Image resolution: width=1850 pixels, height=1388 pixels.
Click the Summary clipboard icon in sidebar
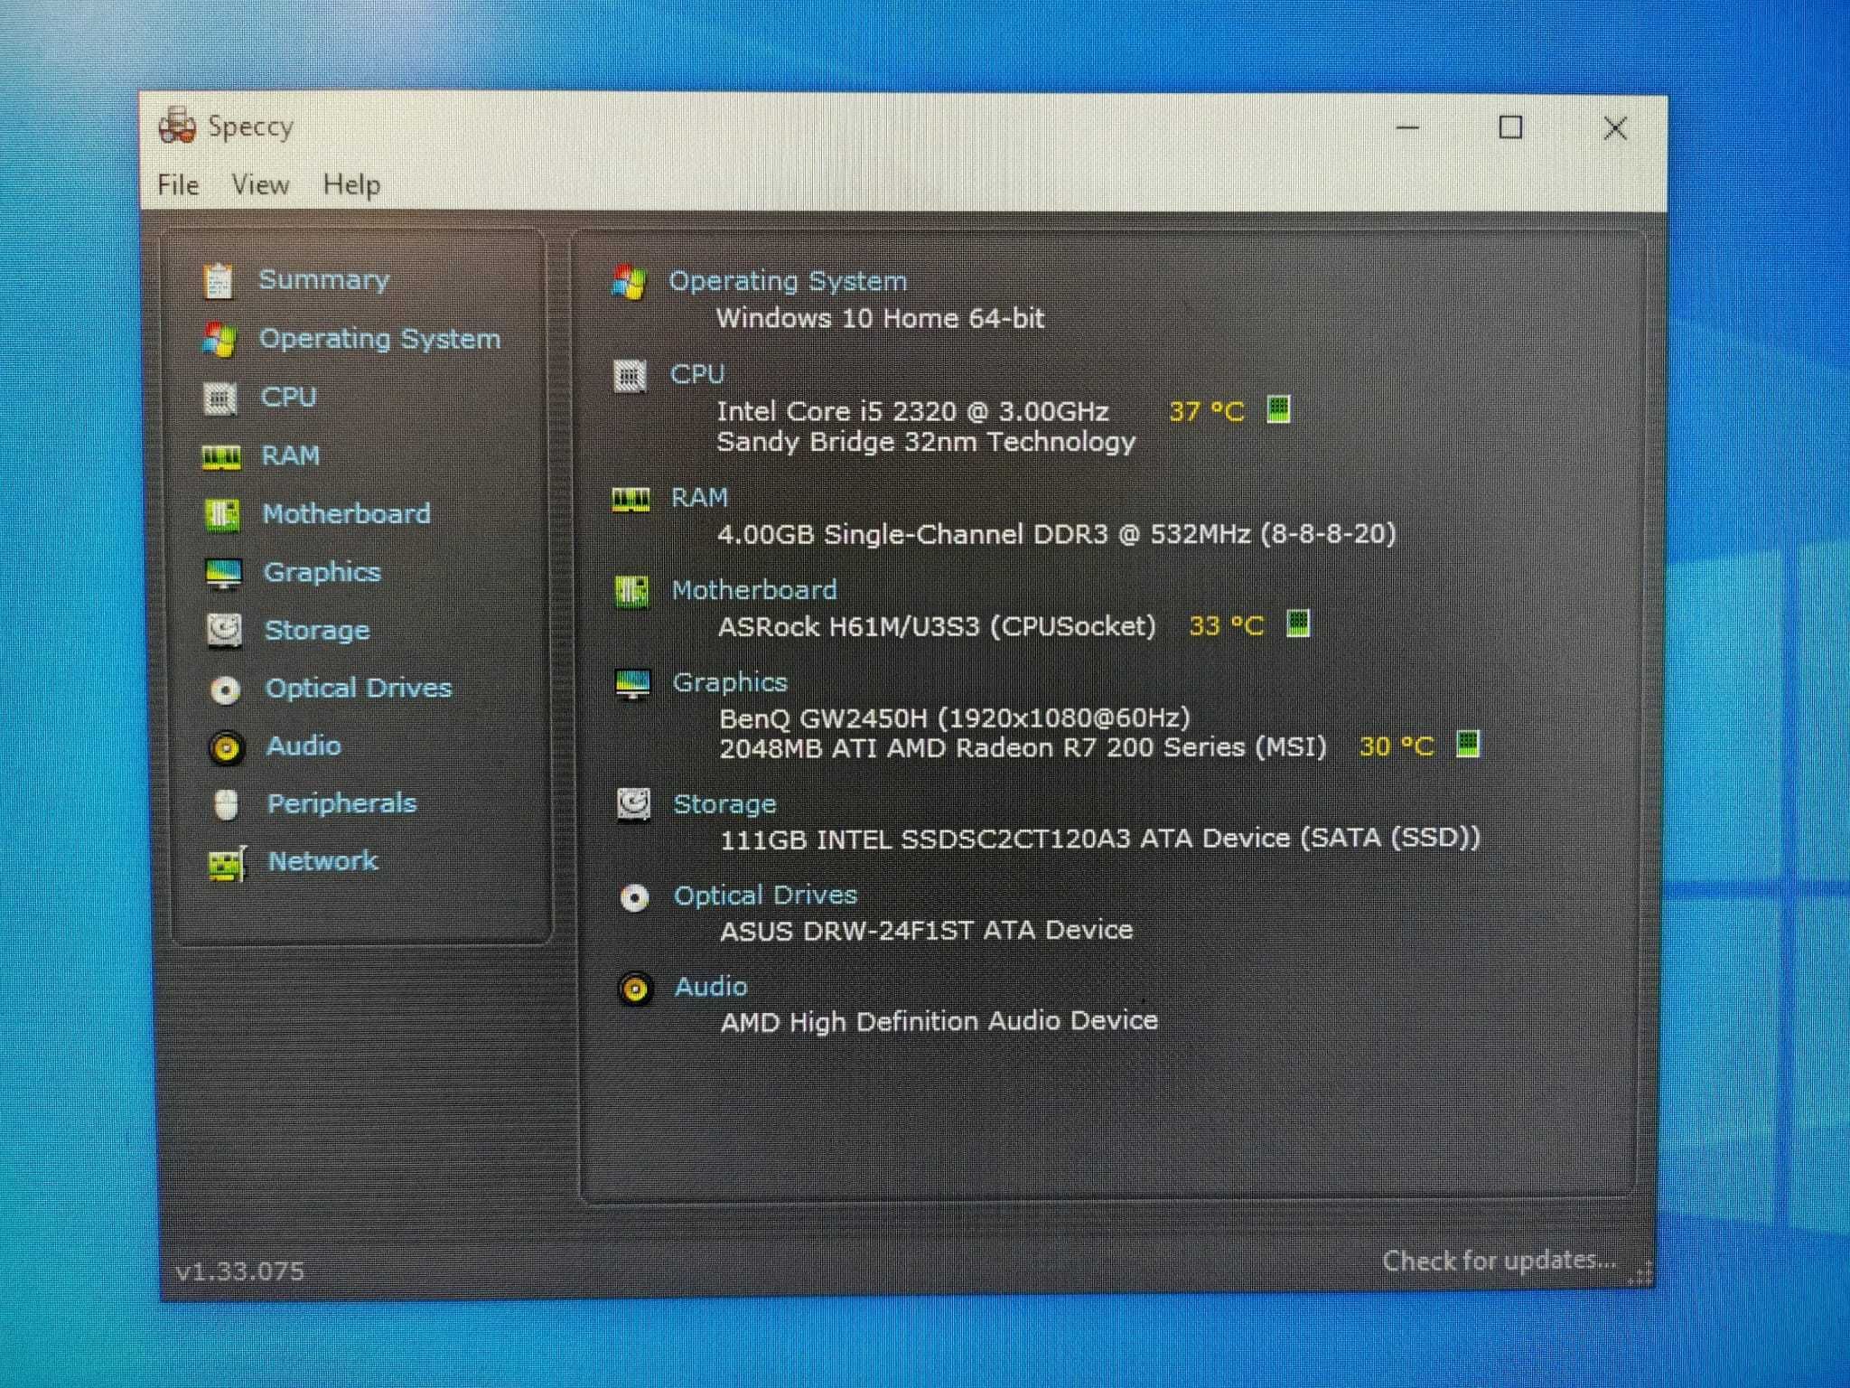(218, 281)
